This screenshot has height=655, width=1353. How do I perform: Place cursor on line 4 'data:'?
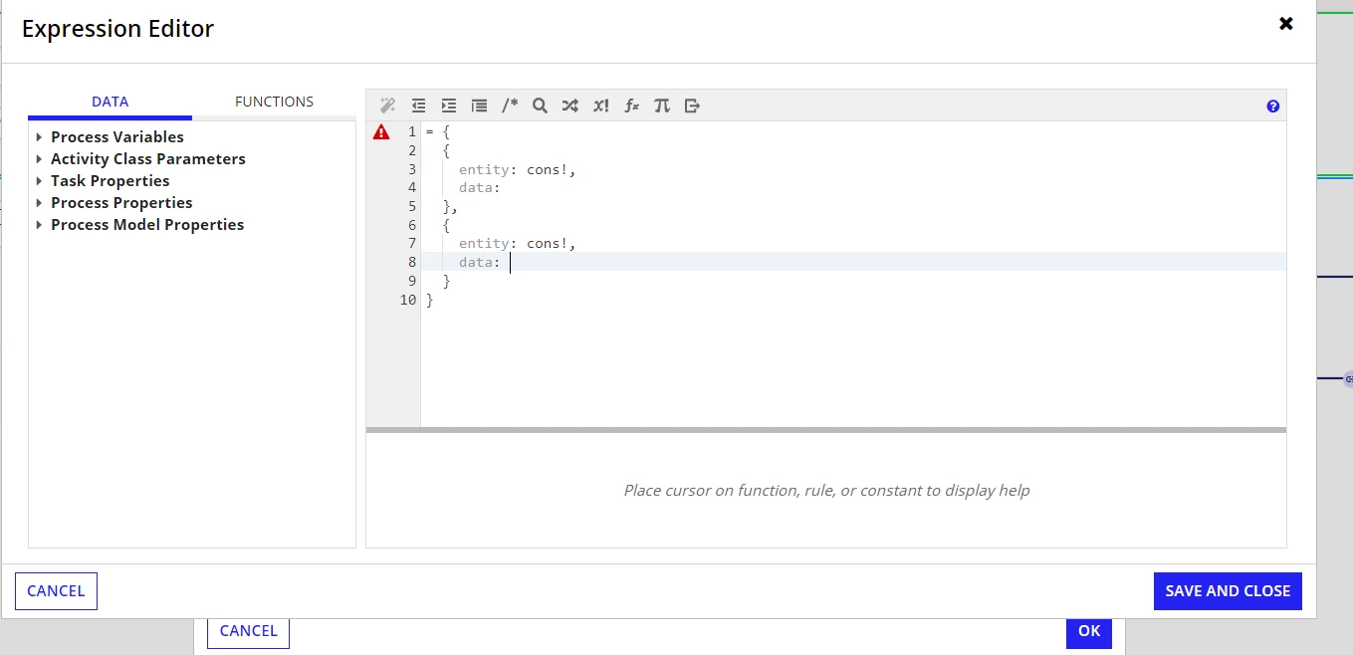[x=479, y=187]
